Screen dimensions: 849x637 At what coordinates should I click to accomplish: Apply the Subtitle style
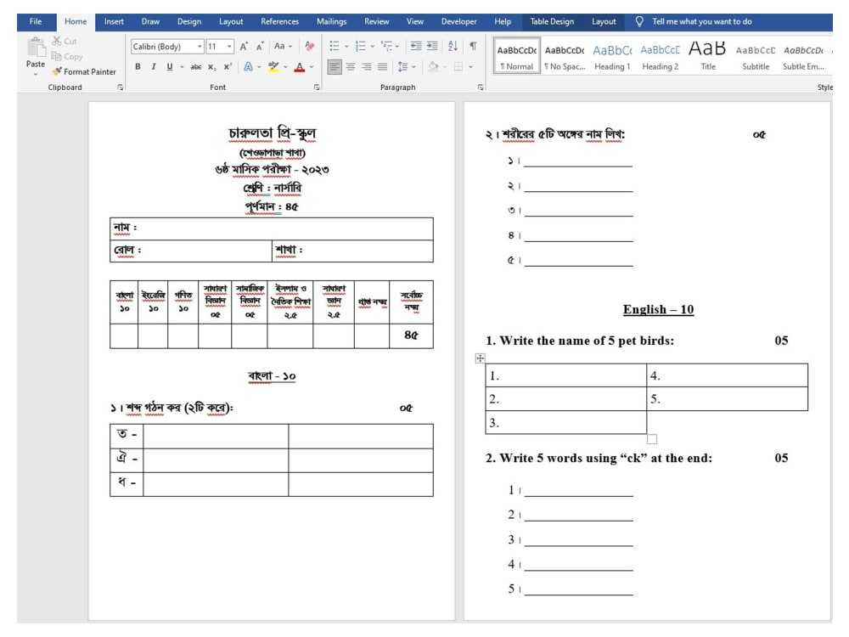click(x=756, y=55)
